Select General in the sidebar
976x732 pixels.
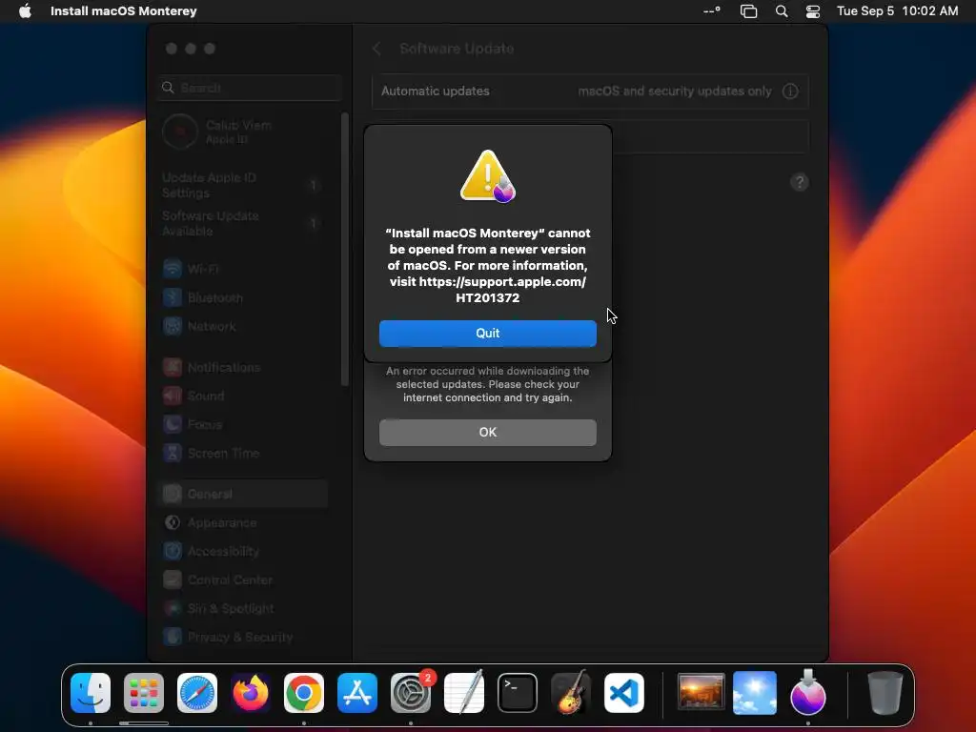point(243,495)
